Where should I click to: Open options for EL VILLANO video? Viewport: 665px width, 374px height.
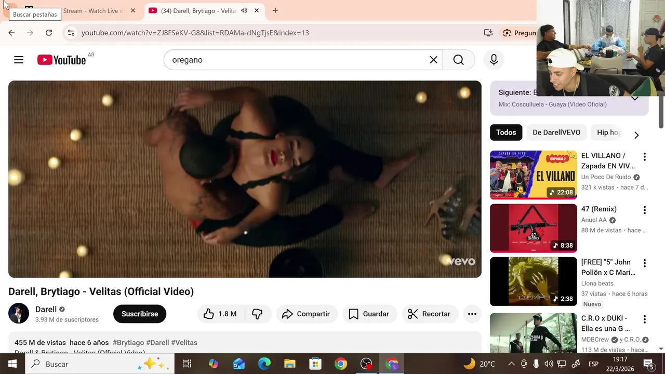644,156
